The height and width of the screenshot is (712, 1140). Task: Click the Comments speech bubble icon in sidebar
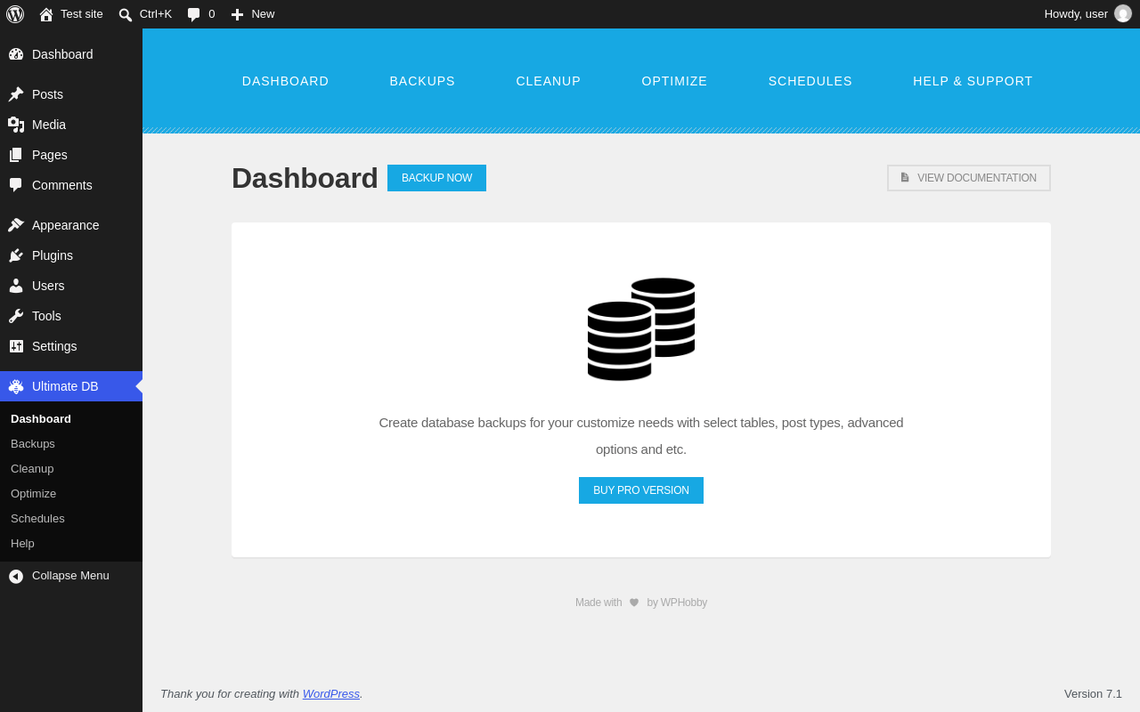(x=16, y=185)
